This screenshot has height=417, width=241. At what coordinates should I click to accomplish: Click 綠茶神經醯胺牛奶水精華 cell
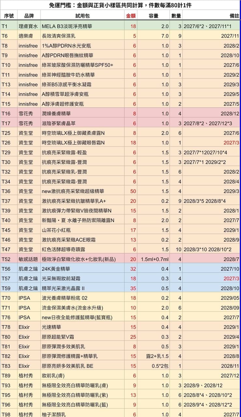(82, 75)
